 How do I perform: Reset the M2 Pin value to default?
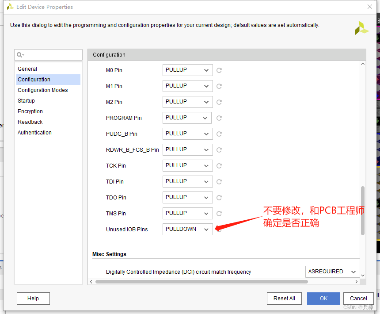coord(219,102)
